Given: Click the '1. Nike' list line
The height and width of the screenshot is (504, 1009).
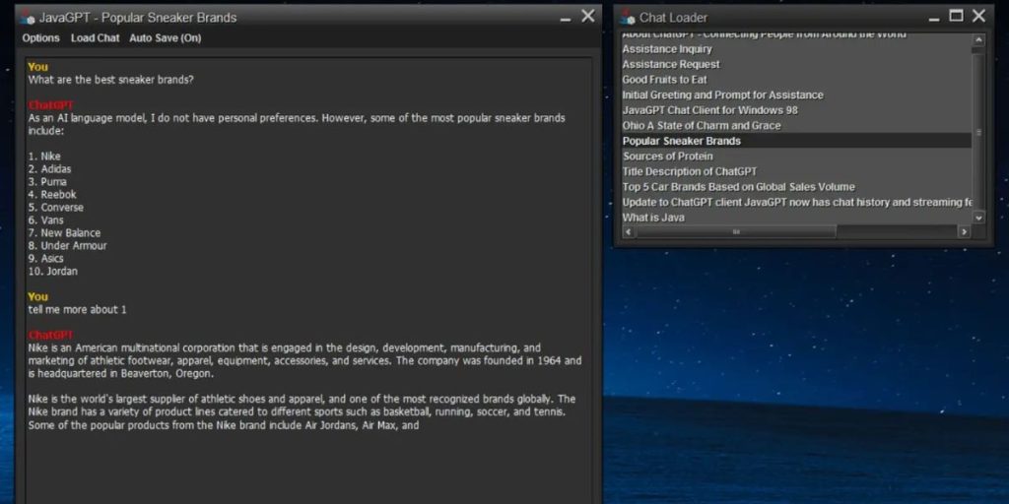Looking at the screenshot, I should pos(44,157).
